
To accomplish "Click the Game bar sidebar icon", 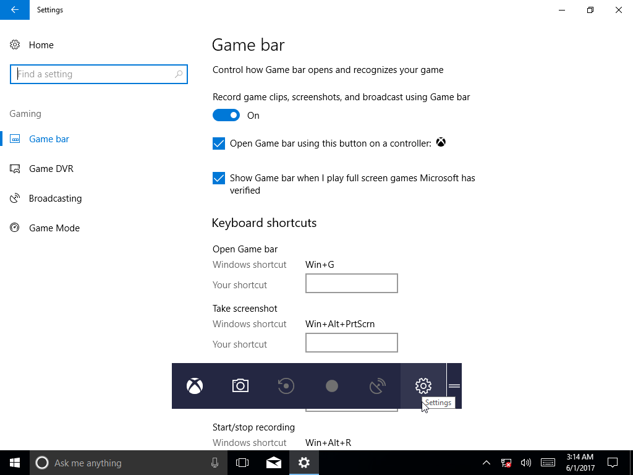I will point(15,139).
